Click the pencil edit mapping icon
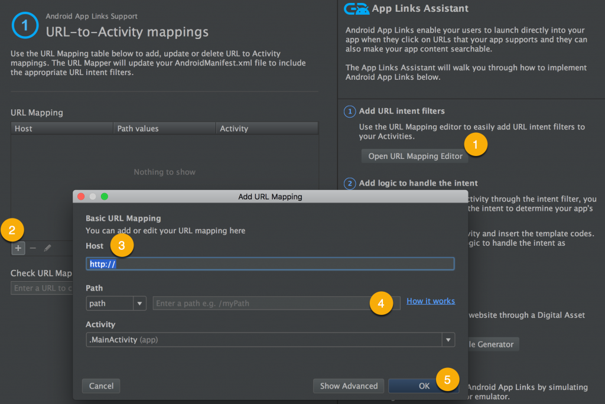605x404 pixels. [47, 248]
